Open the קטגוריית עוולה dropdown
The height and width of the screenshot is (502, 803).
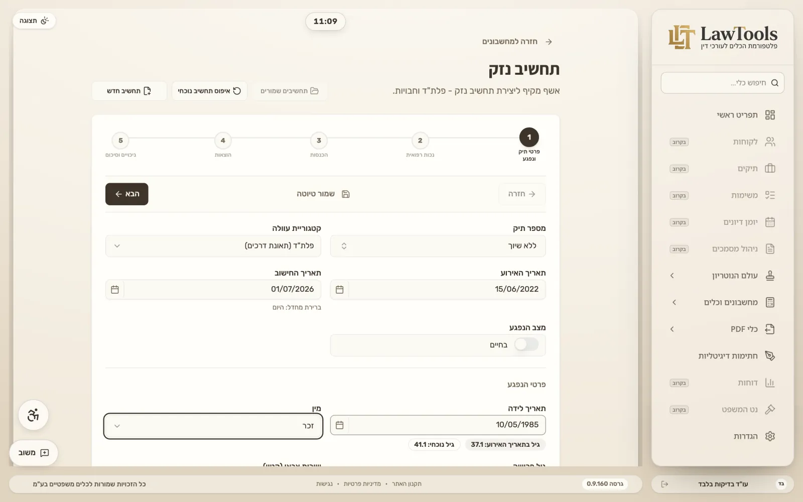[x=213, y=246]
